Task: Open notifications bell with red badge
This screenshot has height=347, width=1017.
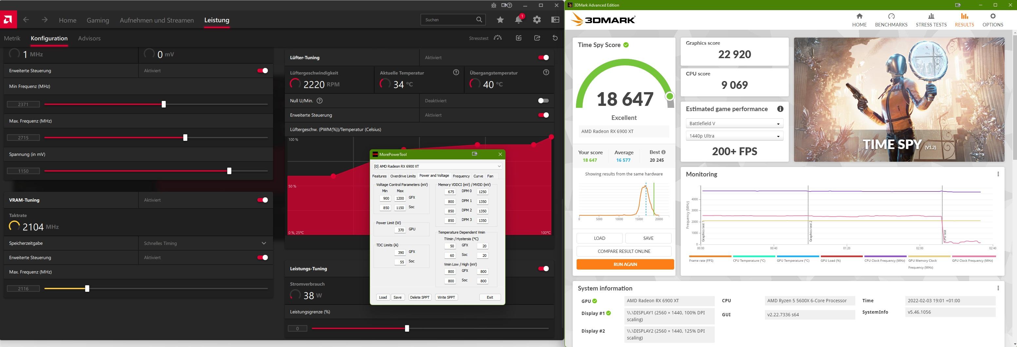Action: tap(519, 20)
